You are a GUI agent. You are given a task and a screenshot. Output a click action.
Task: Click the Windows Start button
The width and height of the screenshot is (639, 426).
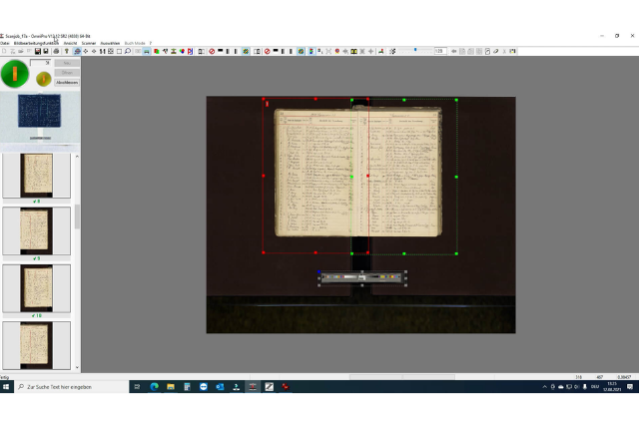coord(7,386)
